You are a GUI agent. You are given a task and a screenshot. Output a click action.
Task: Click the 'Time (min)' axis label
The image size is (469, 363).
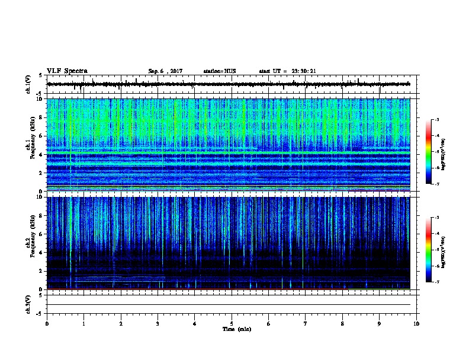tap(237, 329)
